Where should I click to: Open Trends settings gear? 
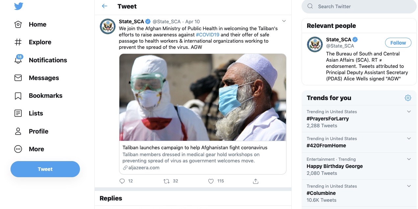pos(408,98)
